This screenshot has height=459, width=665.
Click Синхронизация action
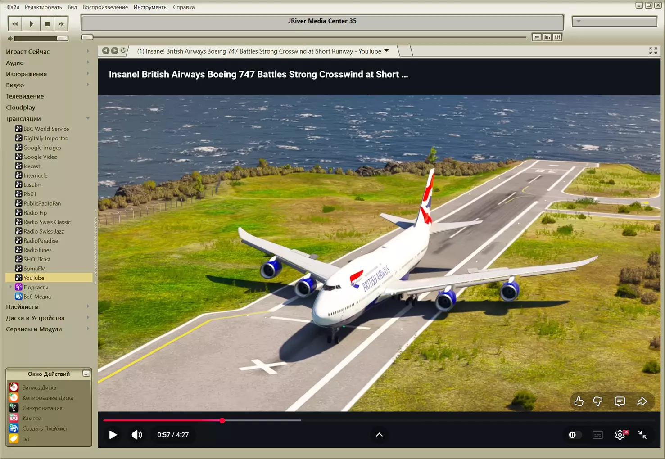click(x=42, y=408)
